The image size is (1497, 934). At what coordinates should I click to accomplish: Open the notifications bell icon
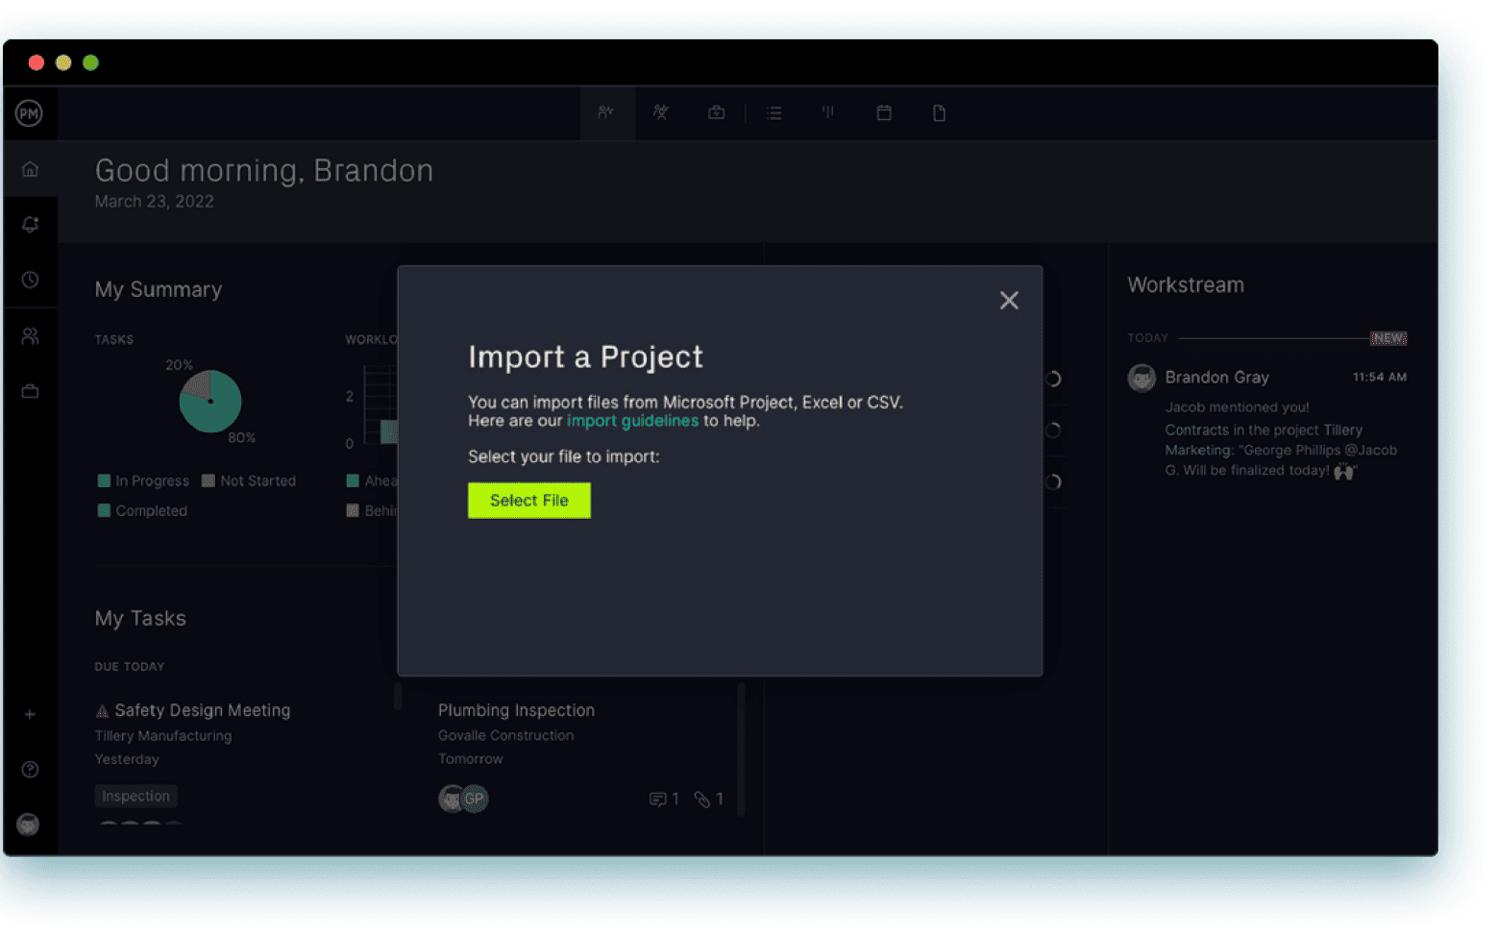point(30,223)
